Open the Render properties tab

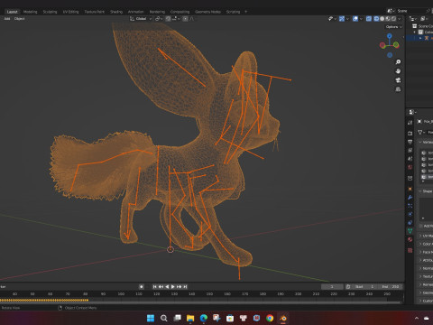(x=410, y=133)
